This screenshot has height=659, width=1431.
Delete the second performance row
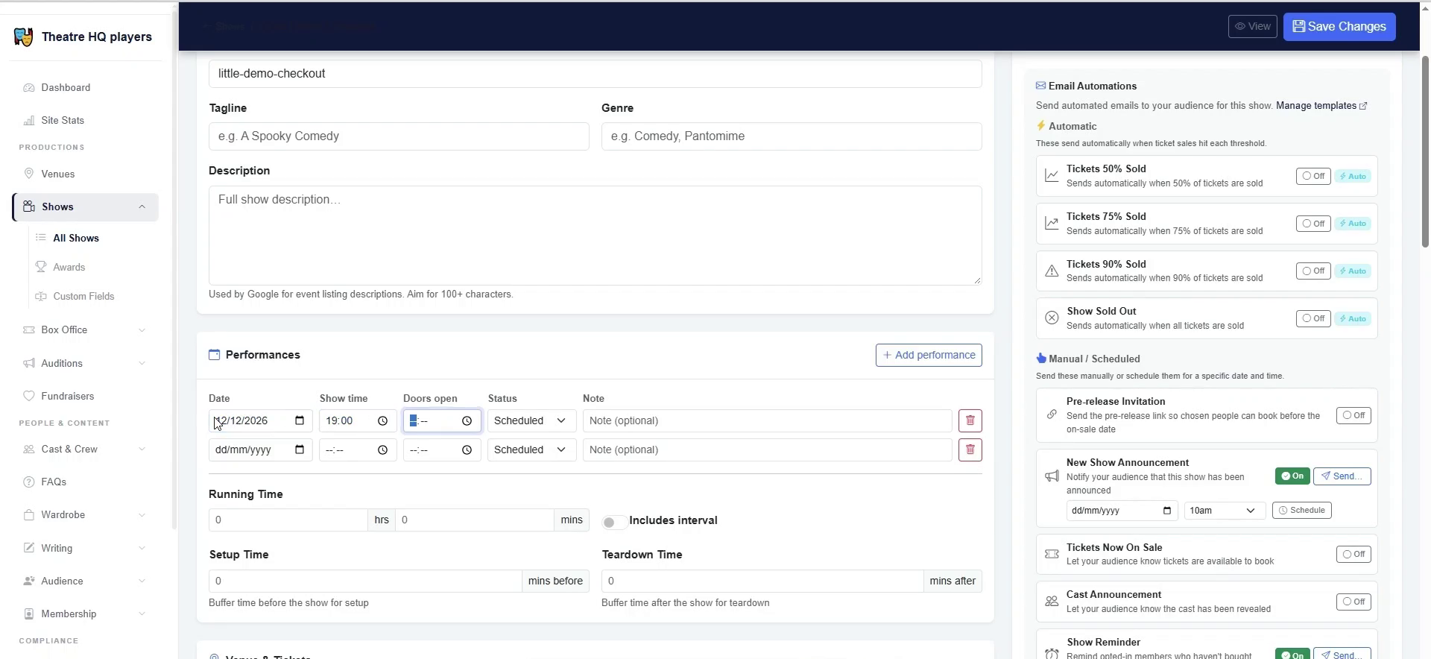[970, 450]
